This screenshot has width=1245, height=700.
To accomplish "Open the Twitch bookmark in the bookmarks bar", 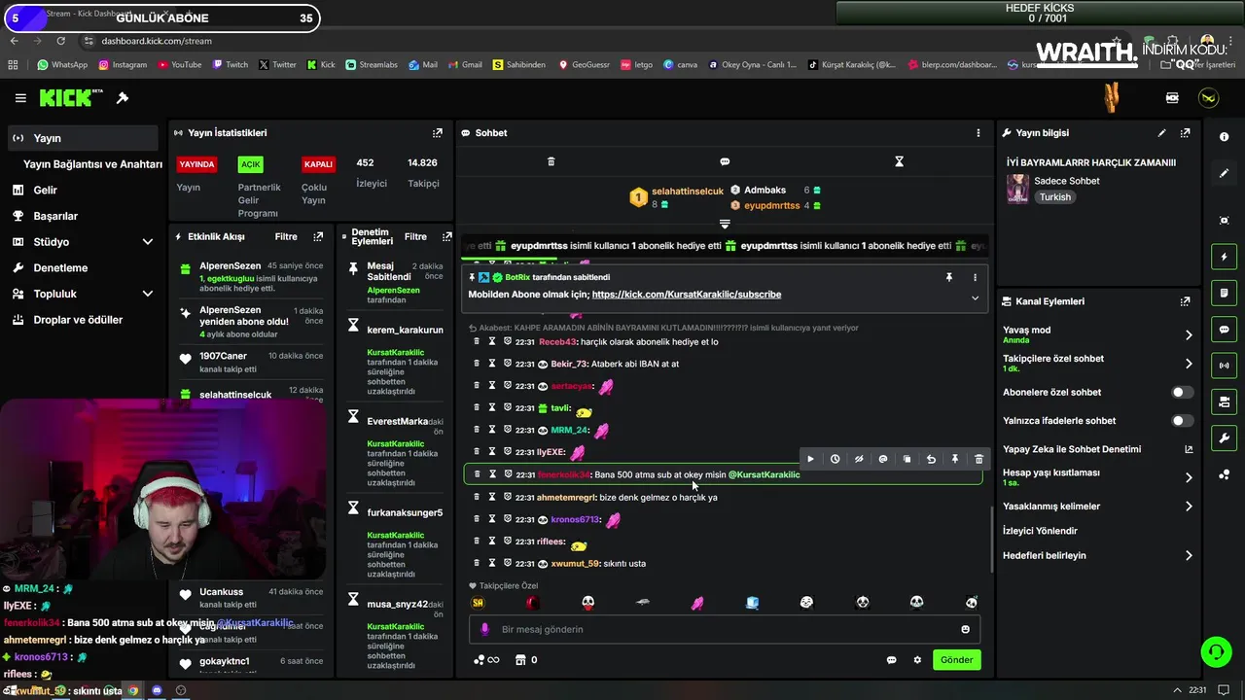I will pyautogui.click(x=229, y=65).
